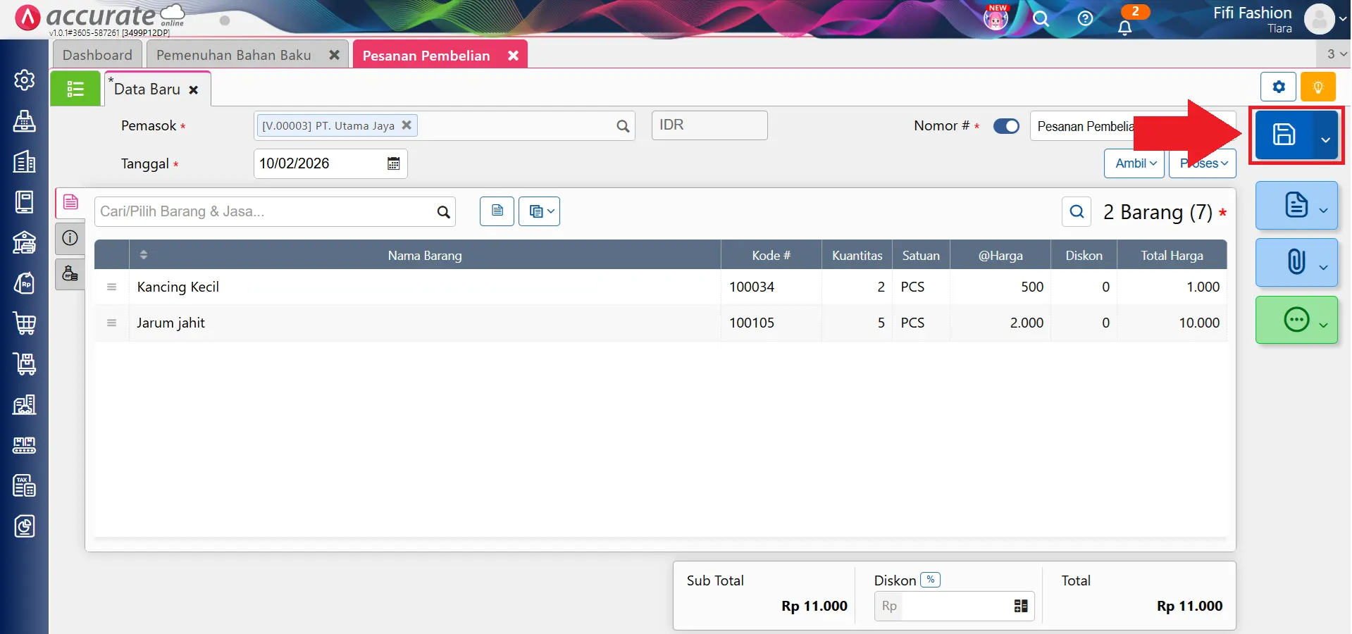The image size is (1352, 634).
Task: Open the shopping cart module in sidebar
Action: pyautogui.click(x=24, y=323)
